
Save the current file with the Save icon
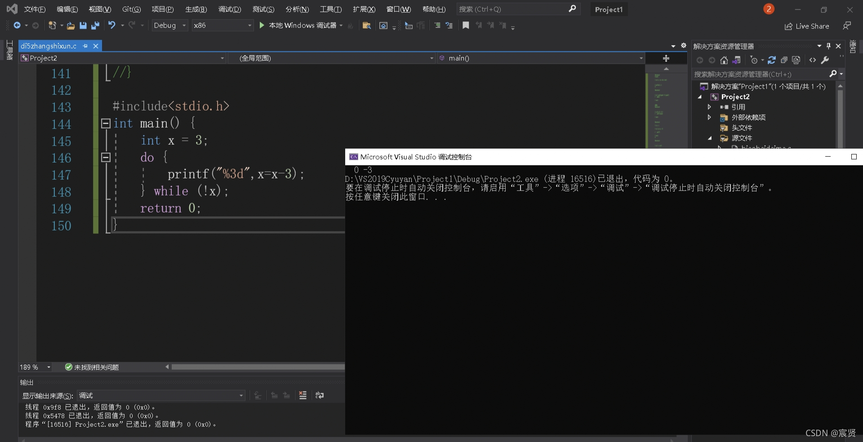tap(83, 26)
